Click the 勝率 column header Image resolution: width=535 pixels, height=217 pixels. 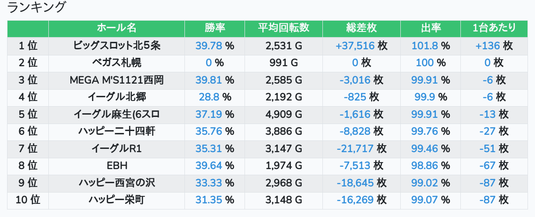click(215, 28)
